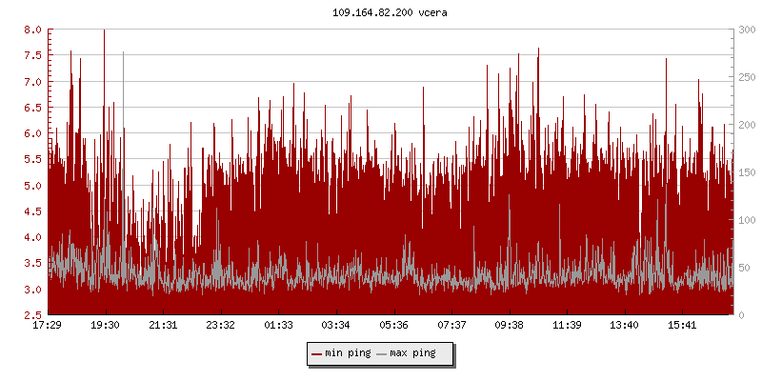The height and width of the screenshot is (381, 762).
Task: Click the 2.5 value on left axis
Action: (32, 315)
